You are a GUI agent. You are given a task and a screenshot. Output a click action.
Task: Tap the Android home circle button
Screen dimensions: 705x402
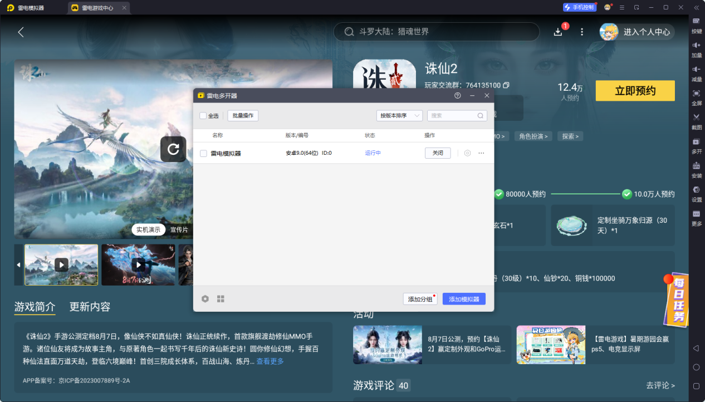tap(696, 367)
